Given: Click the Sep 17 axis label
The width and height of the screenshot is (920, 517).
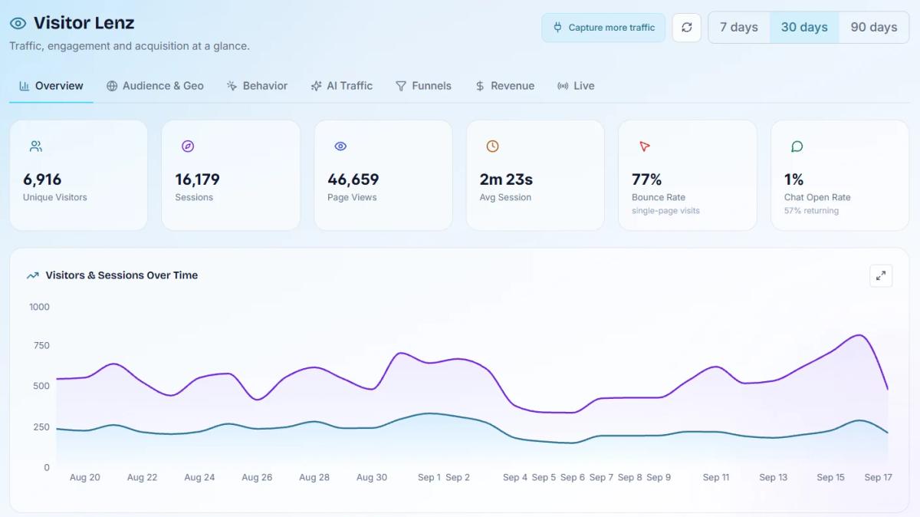Looking at the screenshot, I should point(879,477).
